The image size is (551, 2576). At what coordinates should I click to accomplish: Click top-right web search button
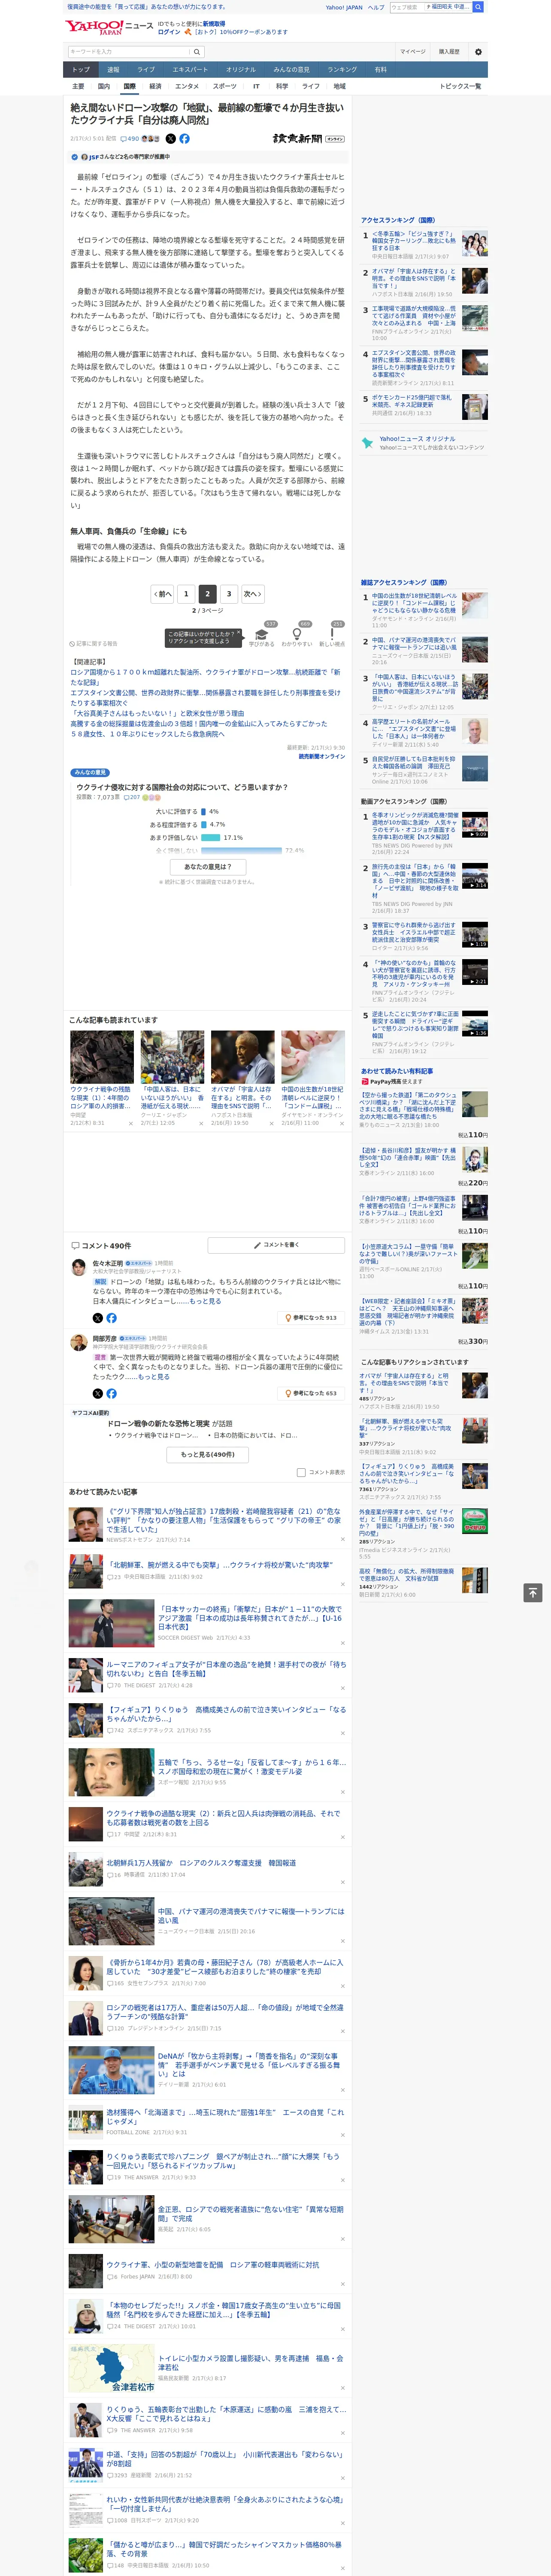[478, 7]
